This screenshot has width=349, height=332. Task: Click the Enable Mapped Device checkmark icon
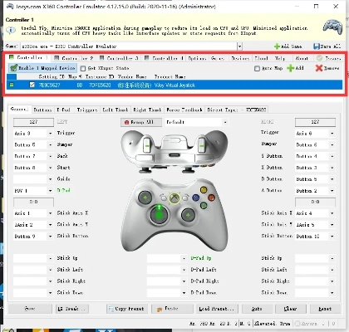[14, 68]
